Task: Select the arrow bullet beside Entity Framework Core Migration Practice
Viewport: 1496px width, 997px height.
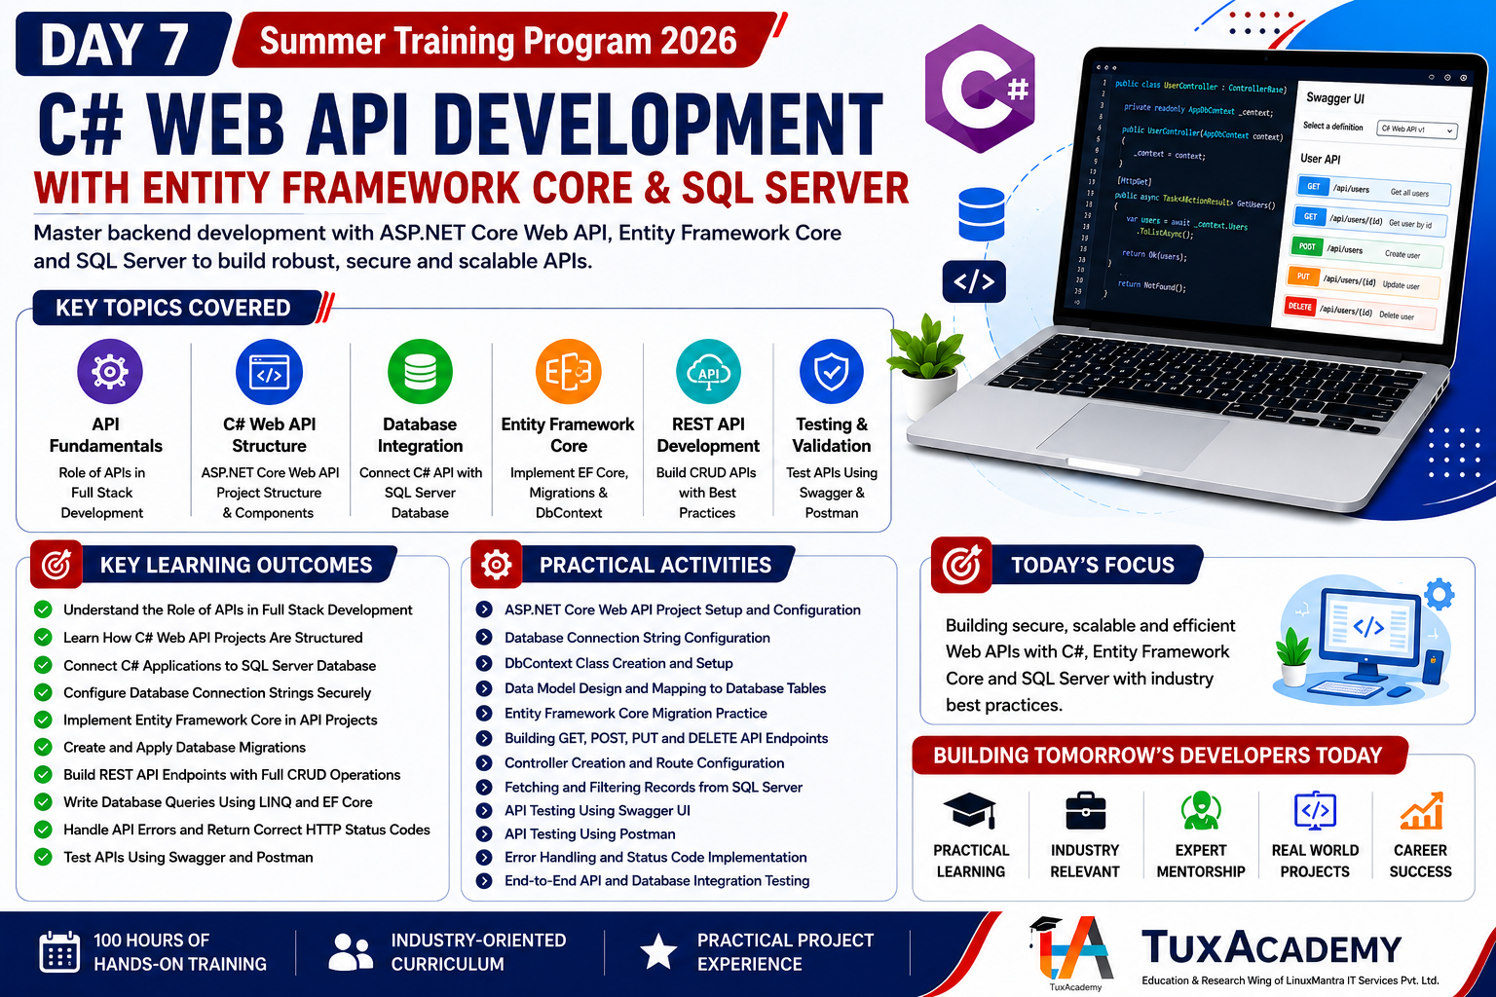Action: (x=484, y=713)
